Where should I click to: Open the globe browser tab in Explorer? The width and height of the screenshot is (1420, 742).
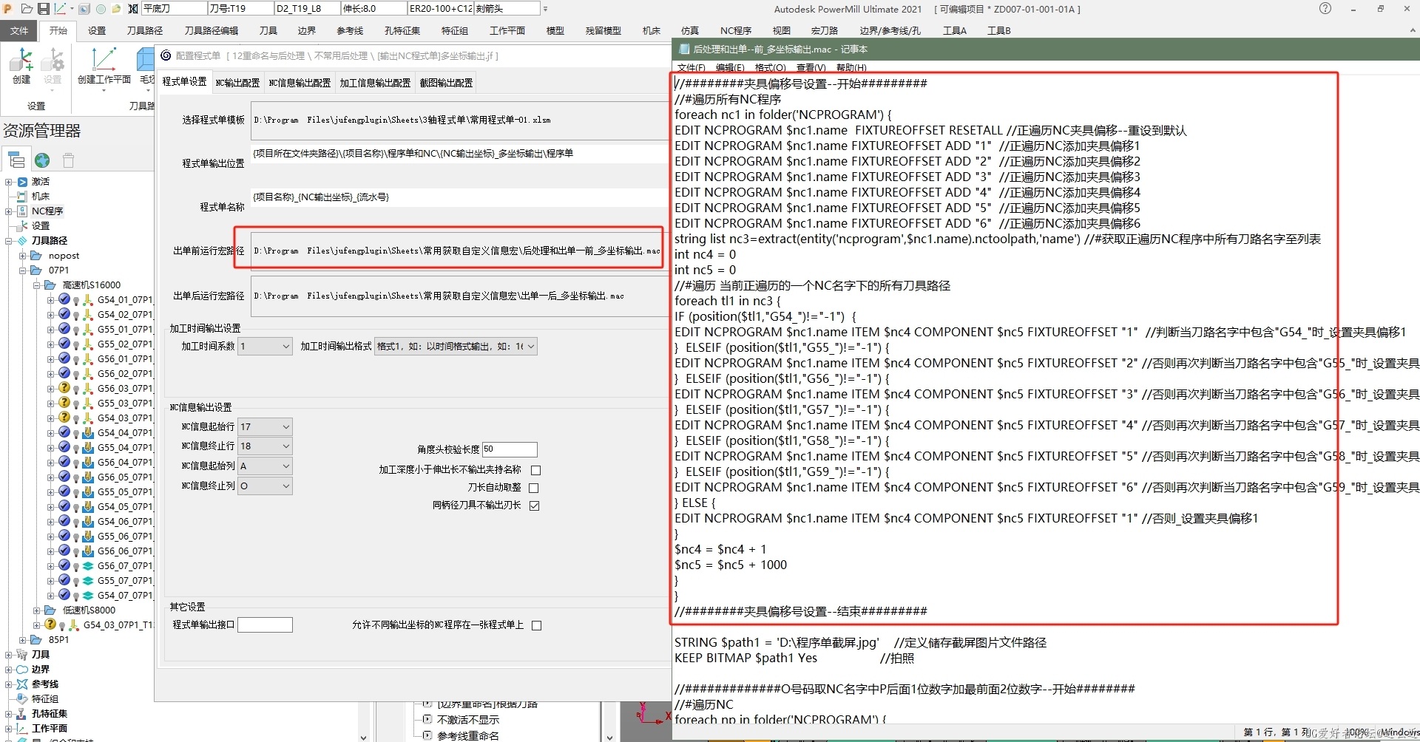point(42,160)
